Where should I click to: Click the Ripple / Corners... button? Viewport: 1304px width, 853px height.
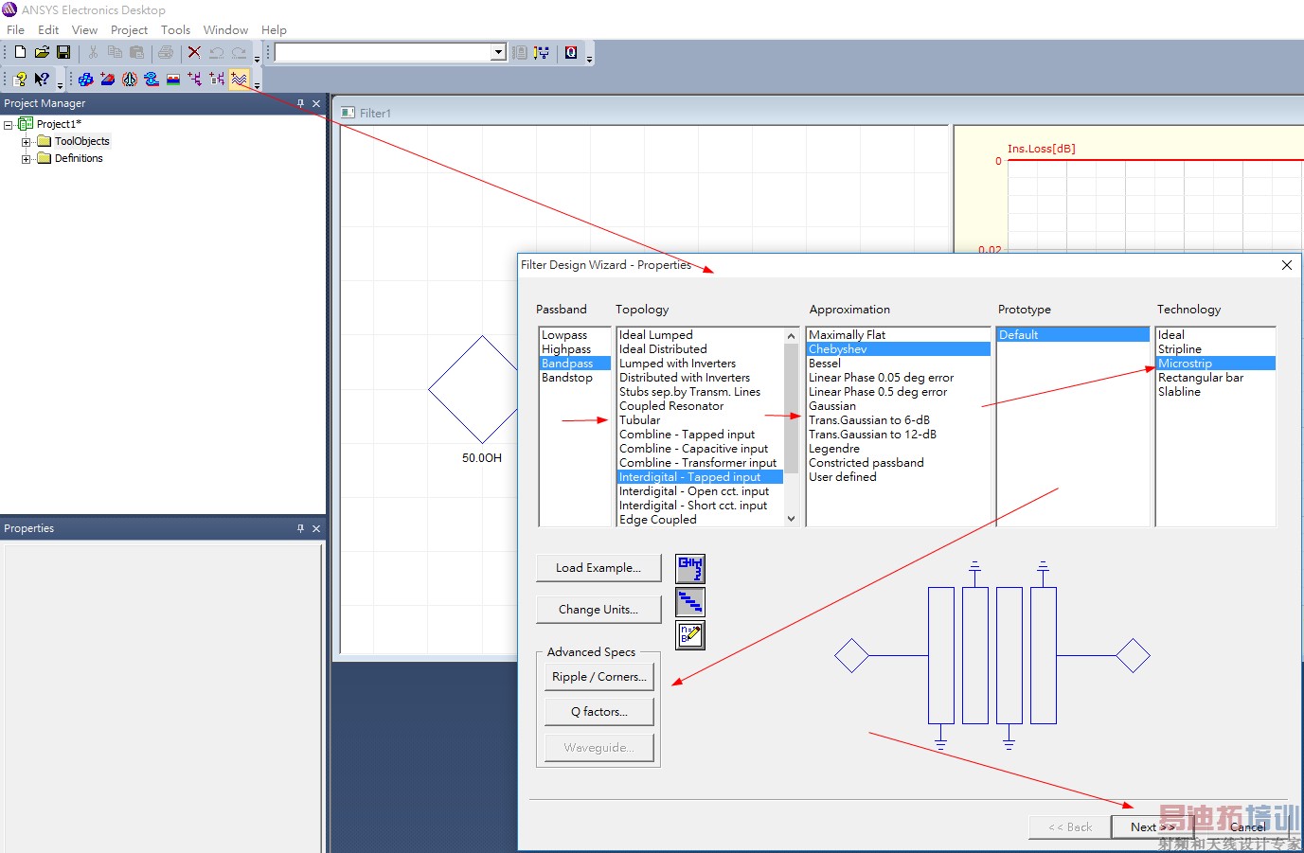pyautogui.click(x=598, y=677)
